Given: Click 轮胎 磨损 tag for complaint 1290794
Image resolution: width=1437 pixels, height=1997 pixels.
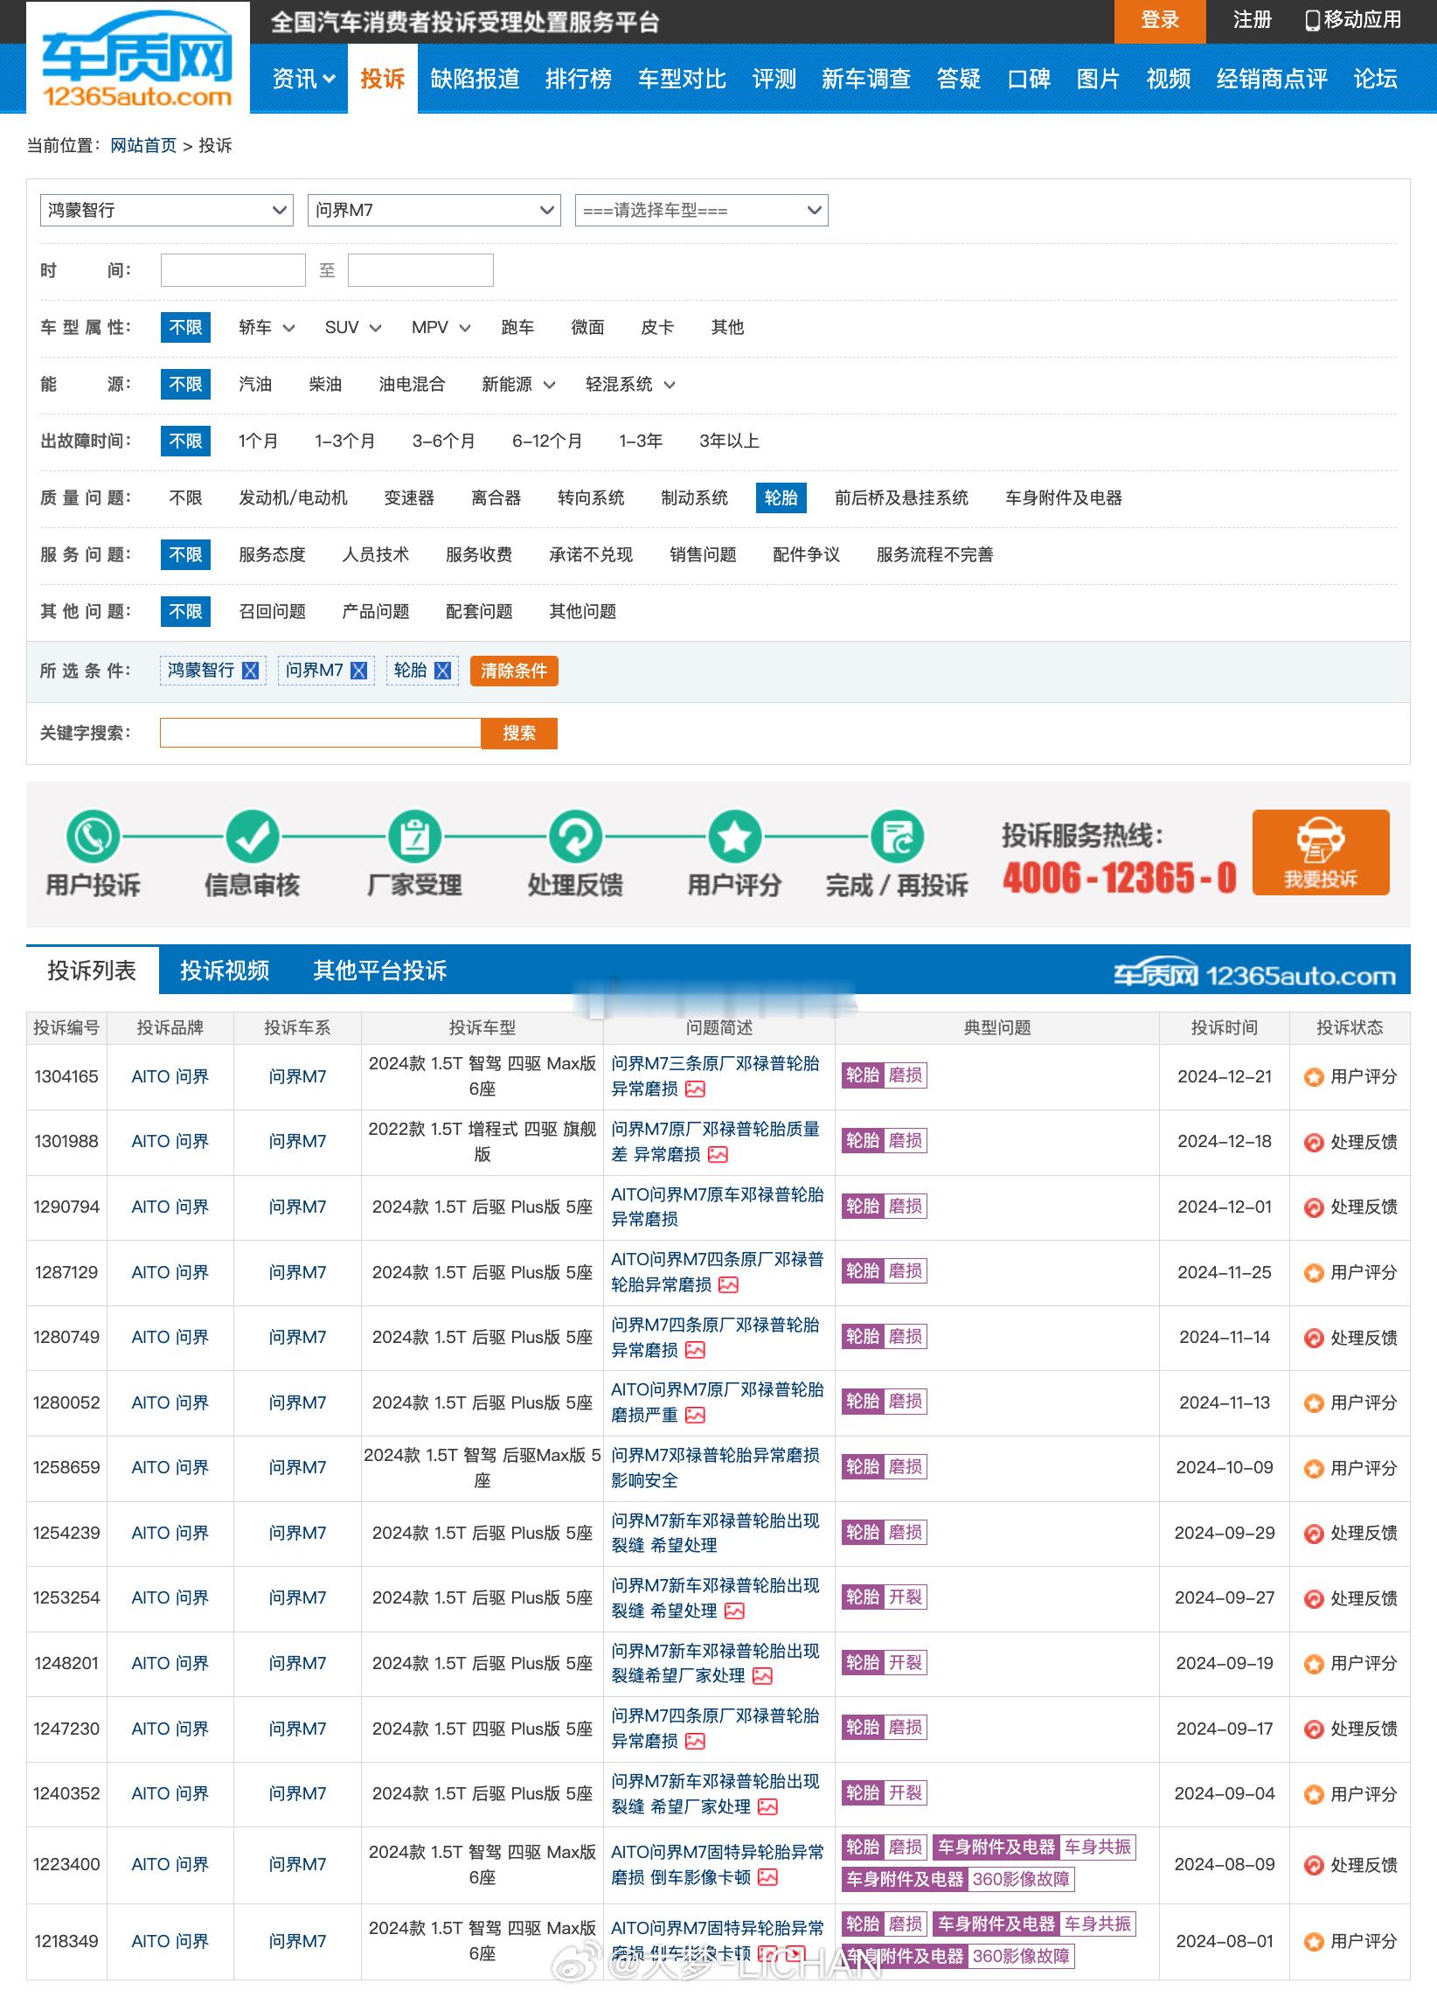Looking at the screenshot, I should (884, 1207).
